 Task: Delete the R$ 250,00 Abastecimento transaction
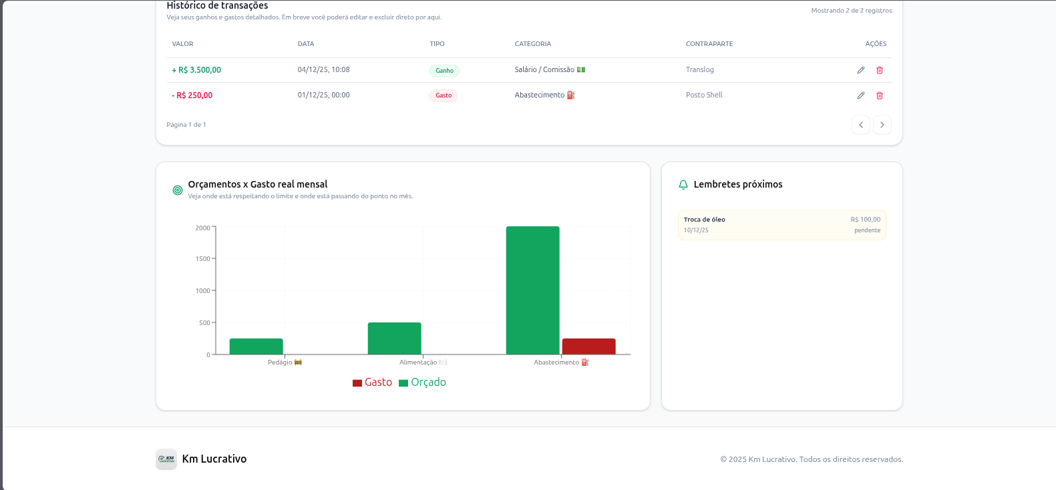(x=879, y=95)
